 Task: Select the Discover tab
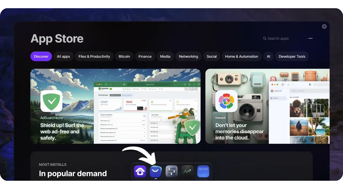pyautogui.click(x=41, y=56)
